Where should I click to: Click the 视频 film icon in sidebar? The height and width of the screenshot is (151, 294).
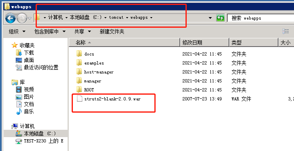coord(19,89)
